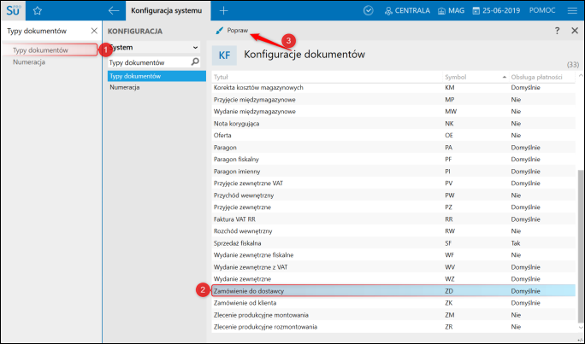
Task: Click the favorites star icon
Action: [37, 11]
